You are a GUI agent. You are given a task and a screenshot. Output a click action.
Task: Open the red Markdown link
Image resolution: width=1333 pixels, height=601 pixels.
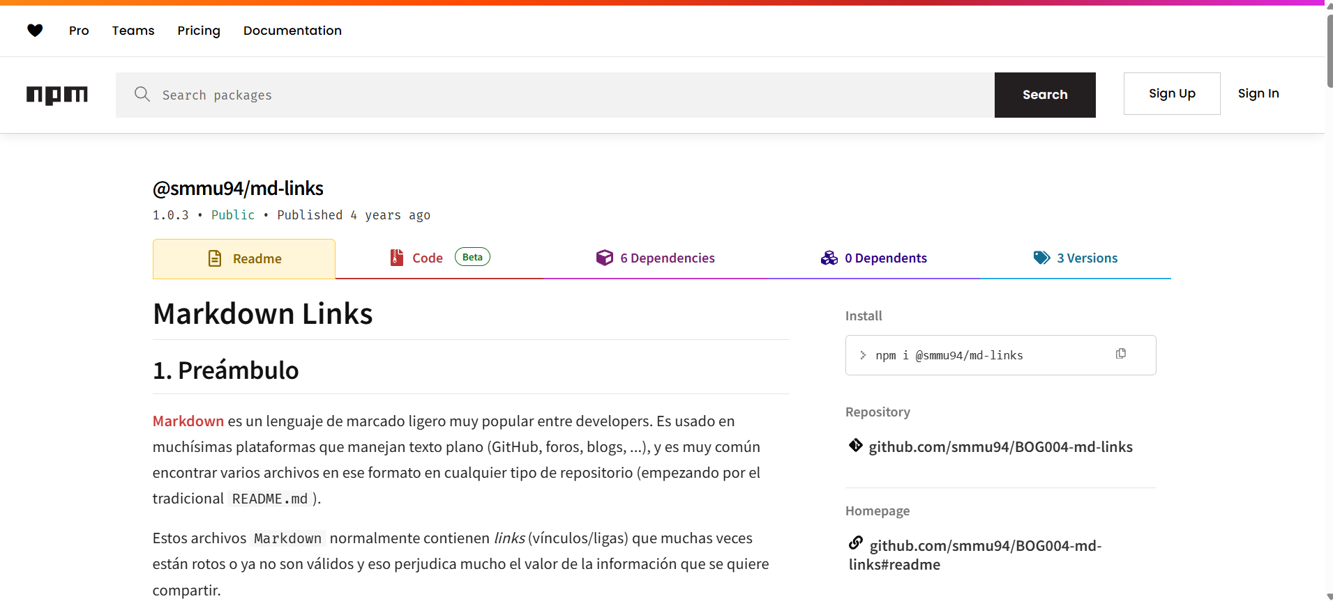(188, 421)
